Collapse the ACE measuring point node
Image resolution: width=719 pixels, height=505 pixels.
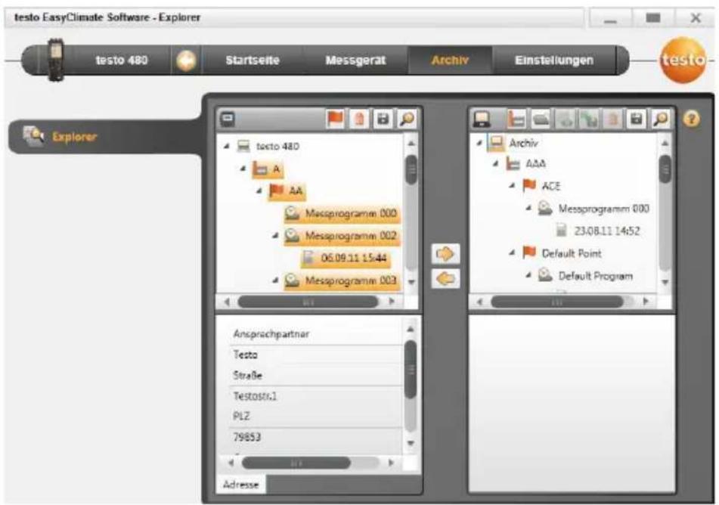[512, 186]
